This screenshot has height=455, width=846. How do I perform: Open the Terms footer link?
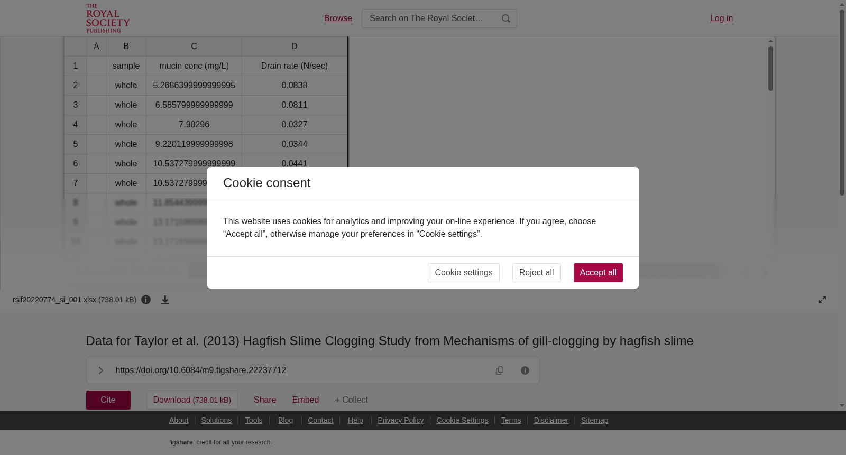point(511,420)
